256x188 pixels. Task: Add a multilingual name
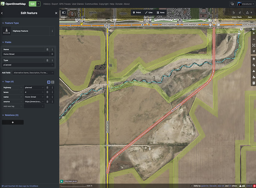52,54
